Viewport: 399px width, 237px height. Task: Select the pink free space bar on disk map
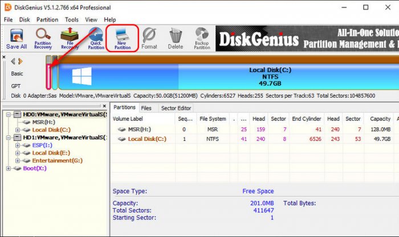pyautogui.click(x=48, y=76)
